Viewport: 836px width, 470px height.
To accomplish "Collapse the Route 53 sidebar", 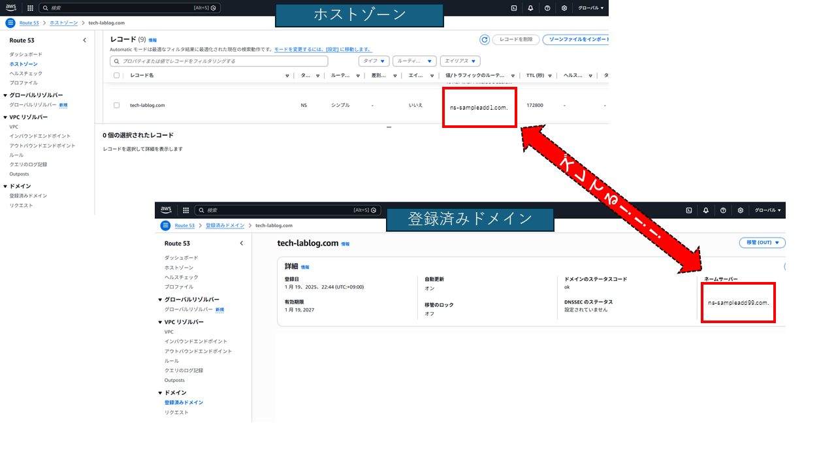I will point(84,40).
